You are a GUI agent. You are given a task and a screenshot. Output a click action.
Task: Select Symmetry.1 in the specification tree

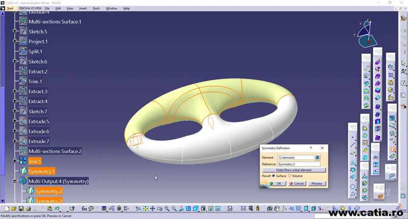point(41,171)
